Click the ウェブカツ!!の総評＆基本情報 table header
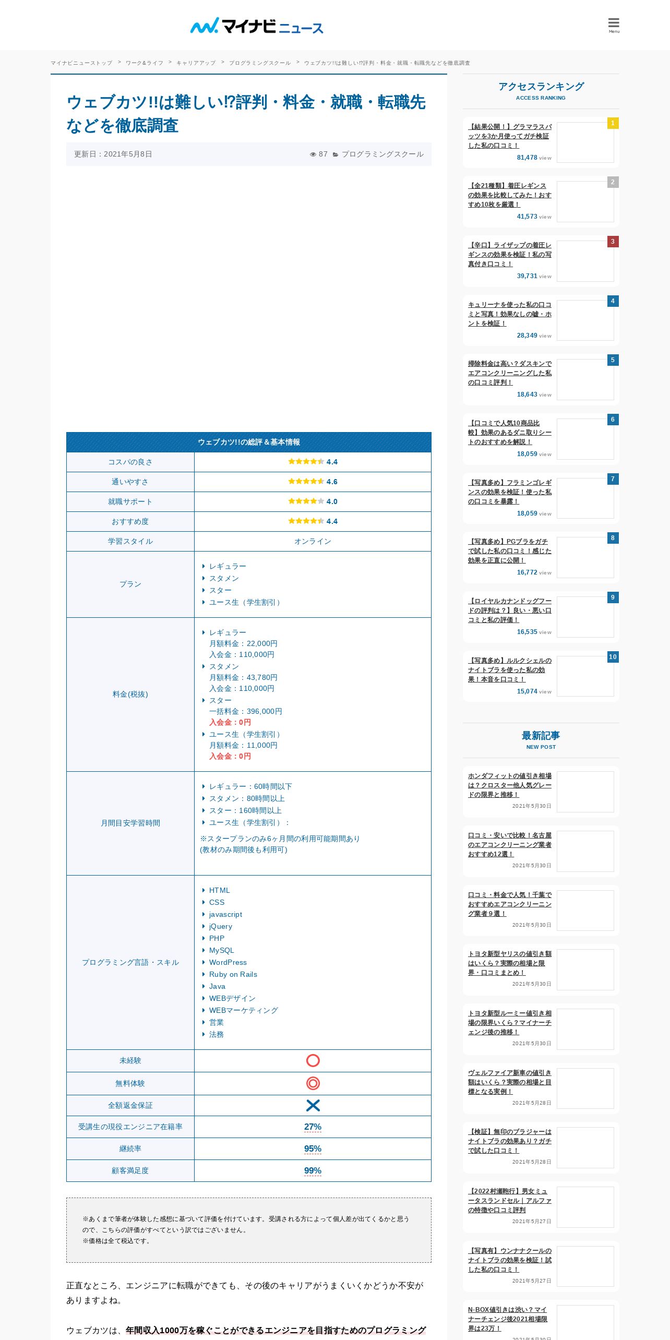Image resolution: width=670 pixels, height=1340 pixels. (x=249, y=442)
